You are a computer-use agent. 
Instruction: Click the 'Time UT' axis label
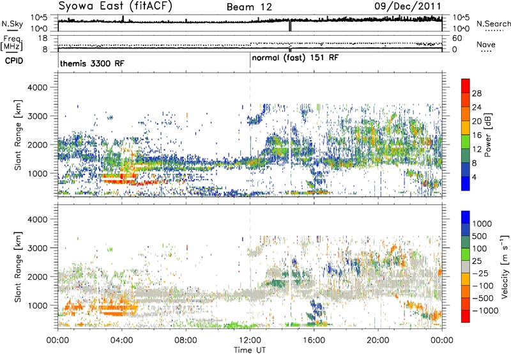coord(250,350)
